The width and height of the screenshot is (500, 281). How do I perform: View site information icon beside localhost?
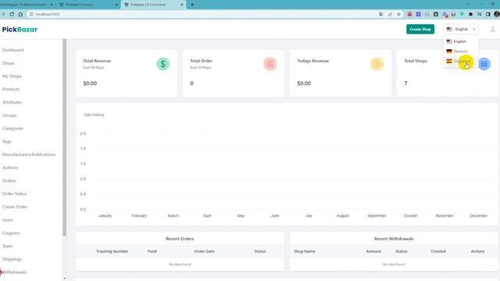(31, 14)
